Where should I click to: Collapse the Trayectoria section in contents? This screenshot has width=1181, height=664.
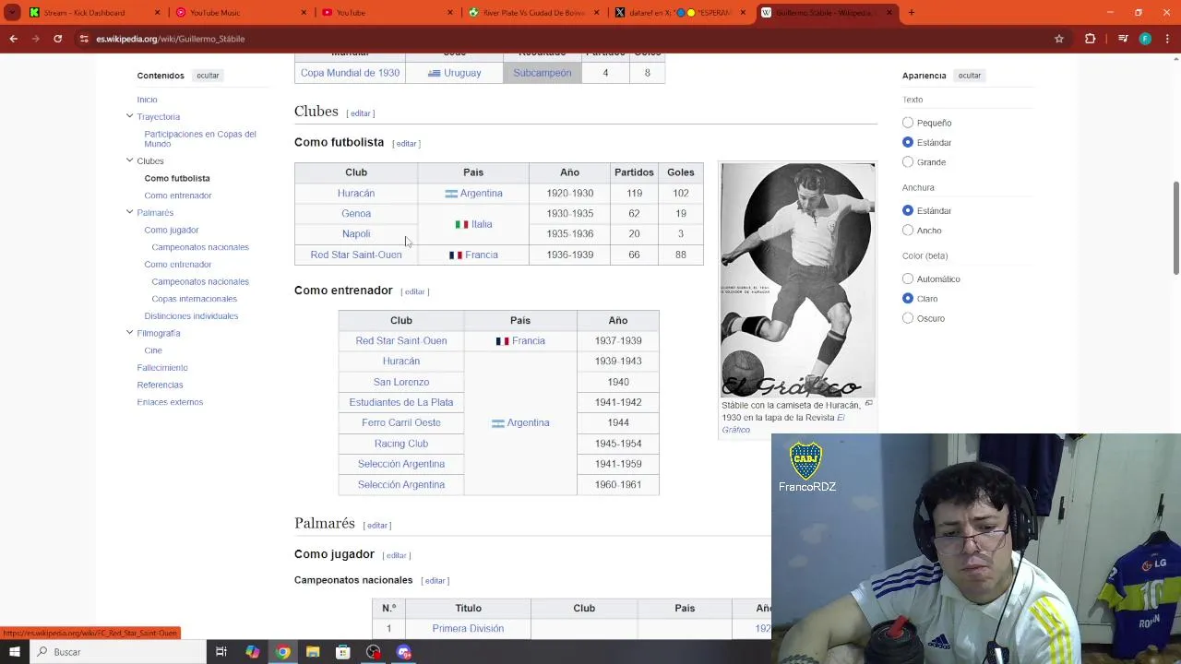129,116
